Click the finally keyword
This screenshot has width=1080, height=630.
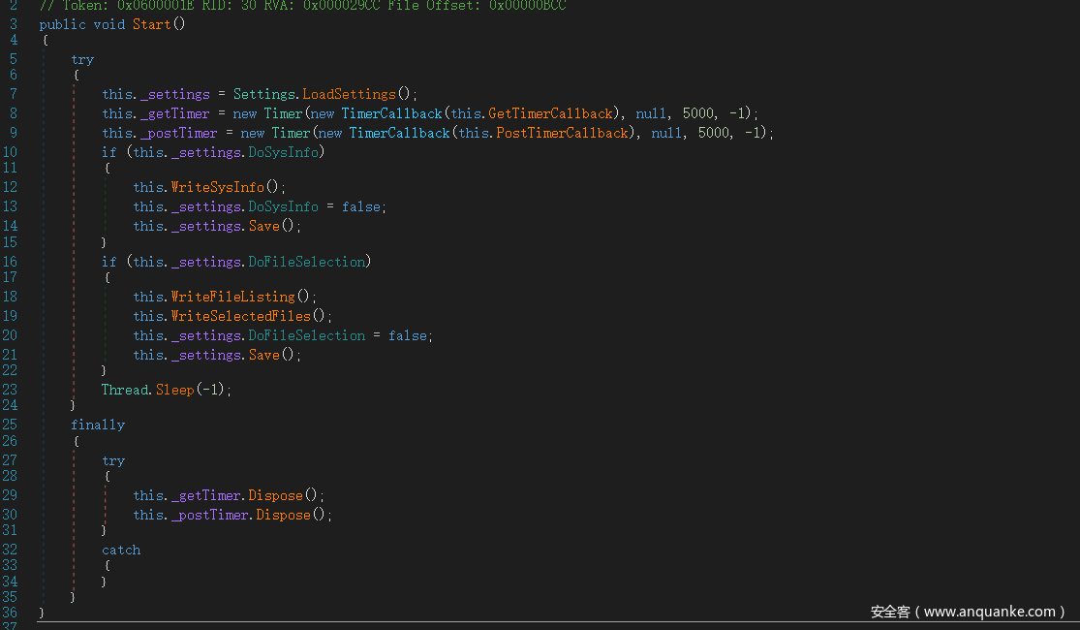98,425
